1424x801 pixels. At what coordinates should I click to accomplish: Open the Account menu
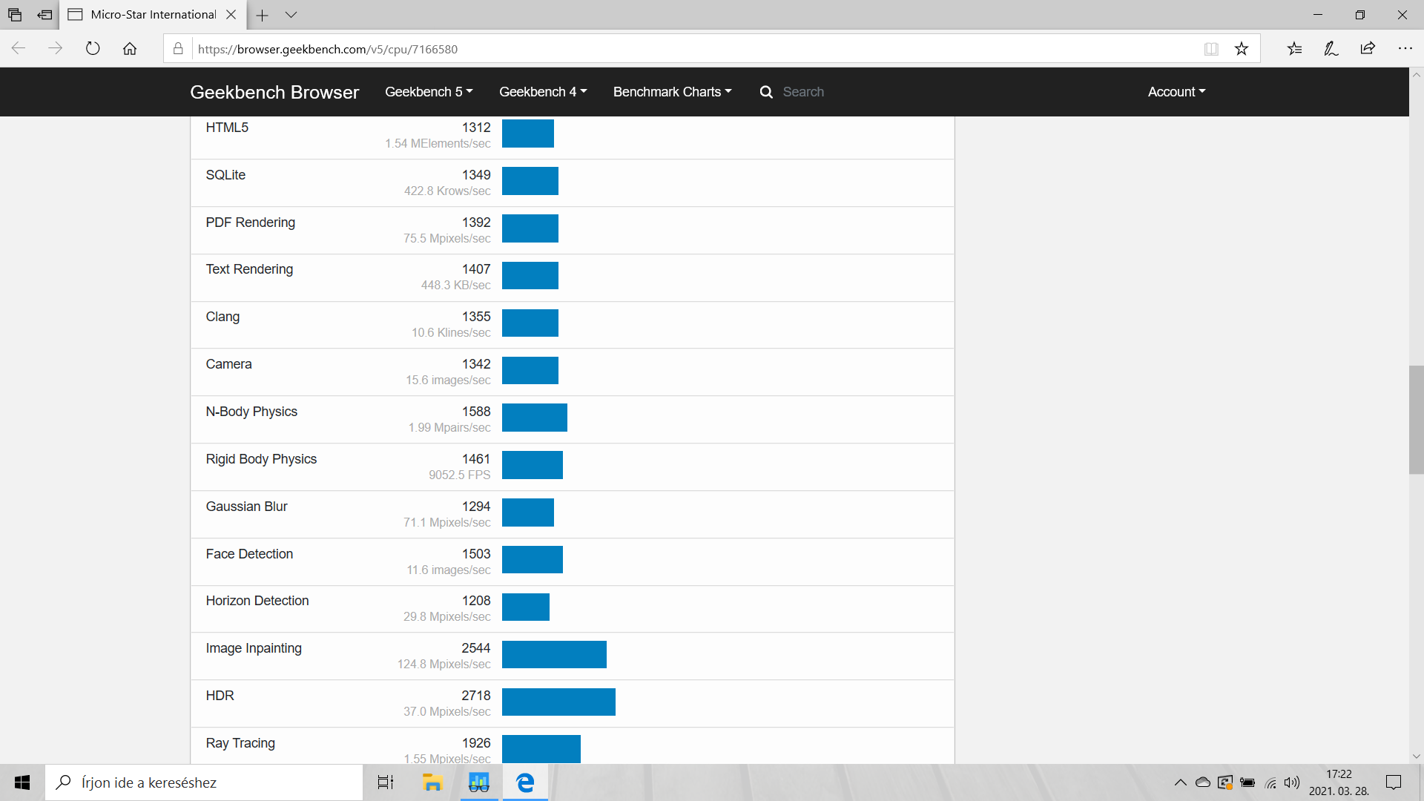tap(1176, 92)
